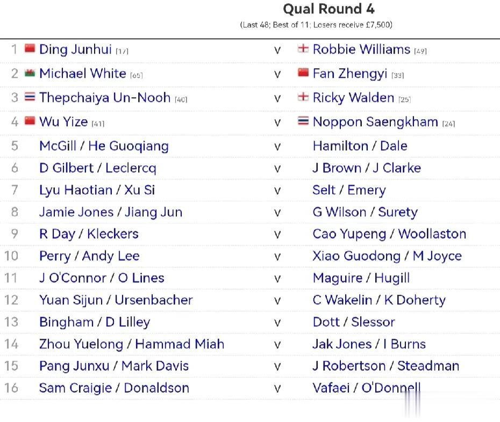Click the China flag beside Wu Yize
This screenshot has width=500, height=422.
tap(30, 121)
